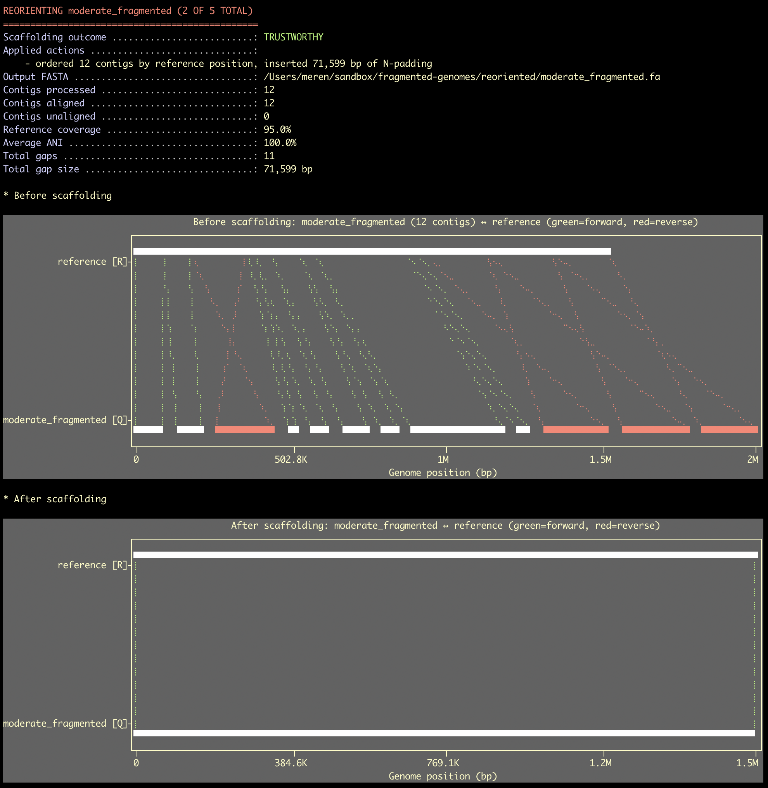Click the white reference bar in before plot
This screenshot has width=768, height=788.
point(372,252)
